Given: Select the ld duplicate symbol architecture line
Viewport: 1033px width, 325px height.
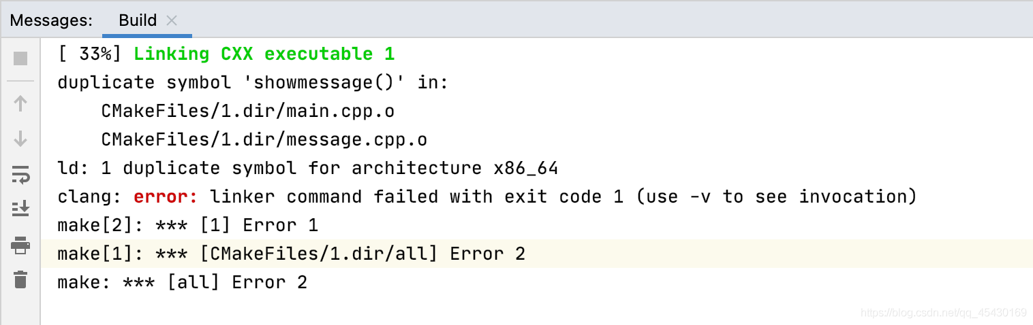Looking at the screenshot, I should [308, 168].
